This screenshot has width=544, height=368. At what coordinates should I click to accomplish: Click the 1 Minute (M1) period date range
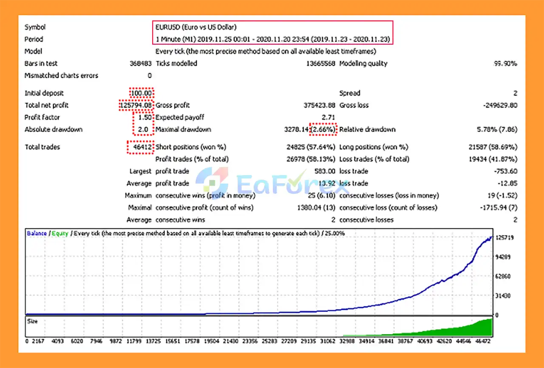coord(272,39)
